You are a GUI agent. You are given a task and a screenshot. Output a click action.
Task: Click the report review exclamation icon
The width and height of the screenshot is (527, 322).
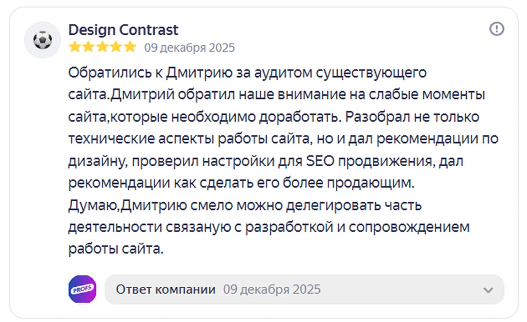pyautogui.click(x=497, y=29)
